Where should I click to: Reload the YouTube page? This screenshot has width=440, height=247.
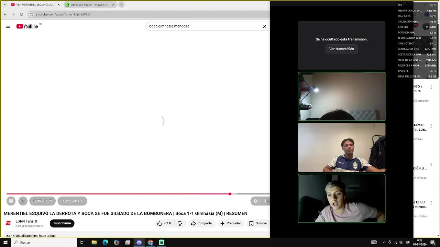[21, 14]
